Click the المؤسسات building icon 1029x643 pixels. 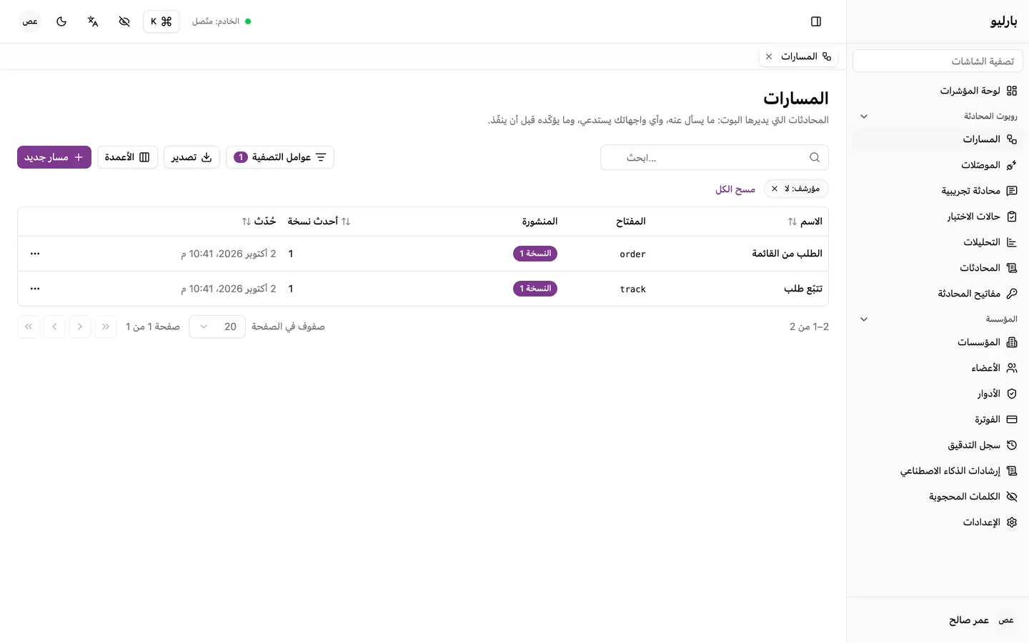[1012, 342]
